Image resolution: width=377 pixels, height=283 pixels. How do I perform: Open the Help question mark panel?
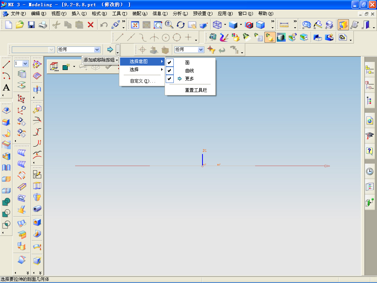click(370, 151)
